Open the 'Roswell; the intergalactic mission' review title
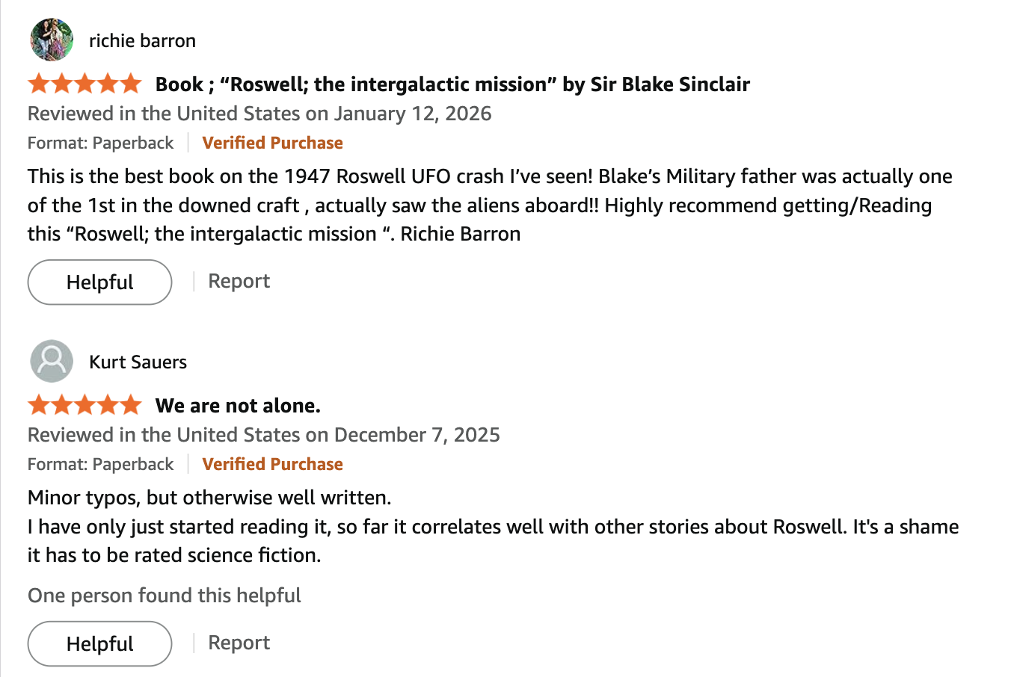The image size is (1011, 677). (x=452, y=84)
